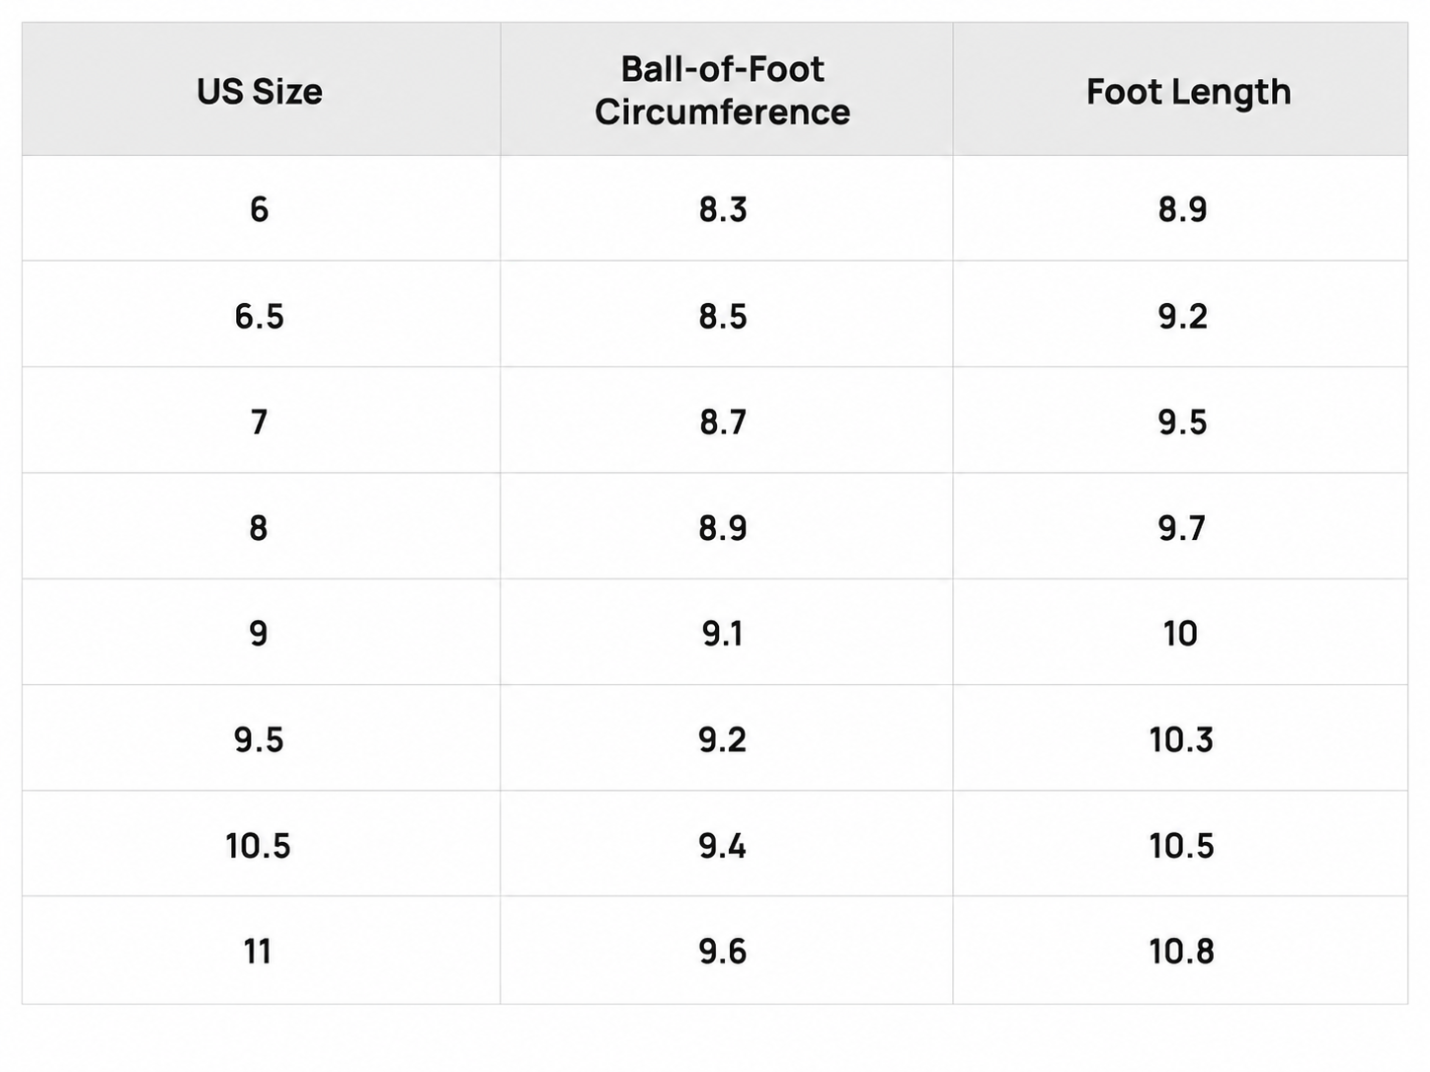Select US size 6 cell
This screenshot has height=1072, width=1430.
(259, 209)
